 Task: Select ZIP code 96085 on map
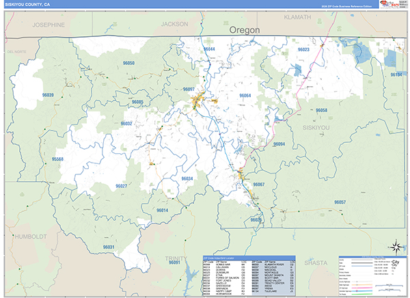coord(137,102)
